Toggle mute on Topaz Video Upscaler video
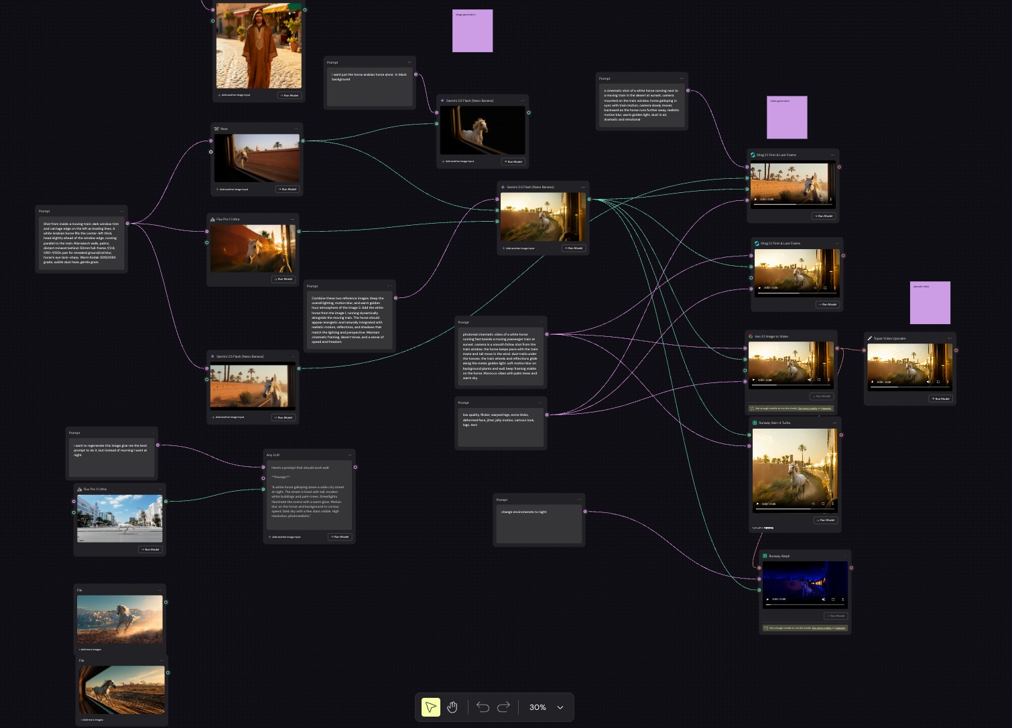This screenshot has width=1012, height=728. (x=928, y=382)
